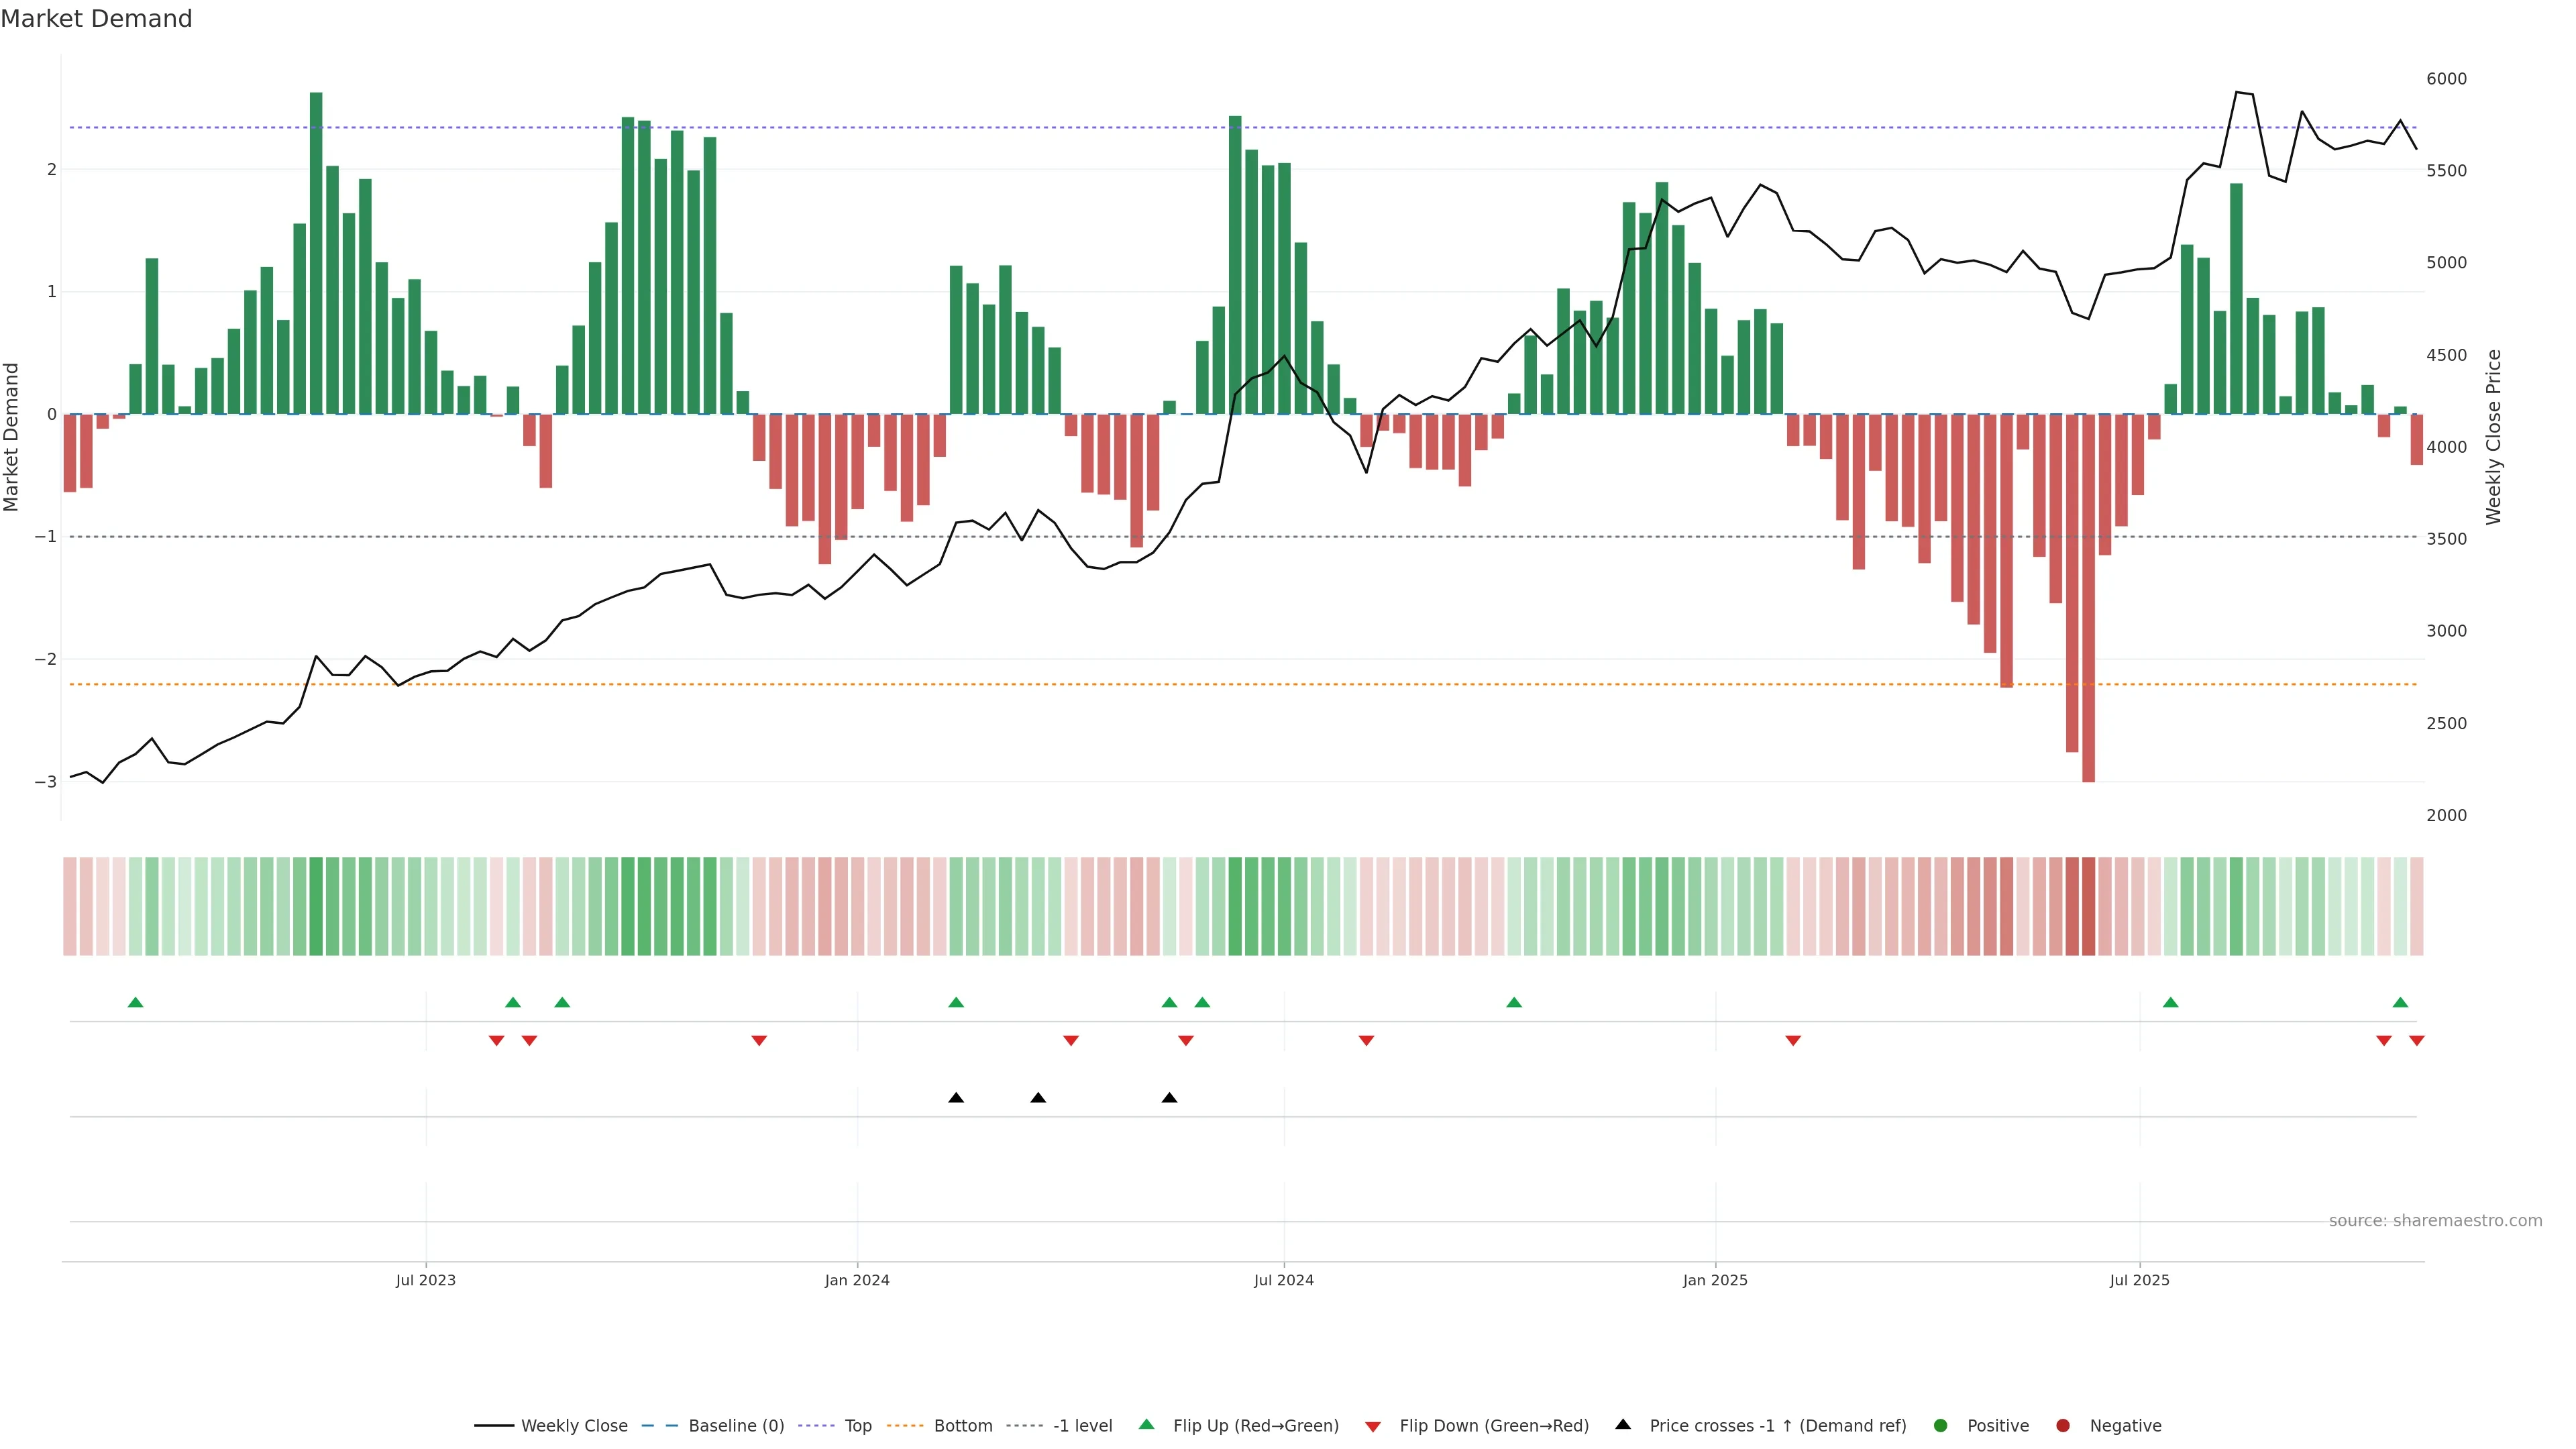Click the Market Demand chart title

coord(96,19)
